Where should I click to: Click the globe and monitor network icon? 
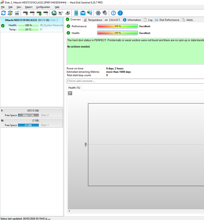(x=90, y=13)
